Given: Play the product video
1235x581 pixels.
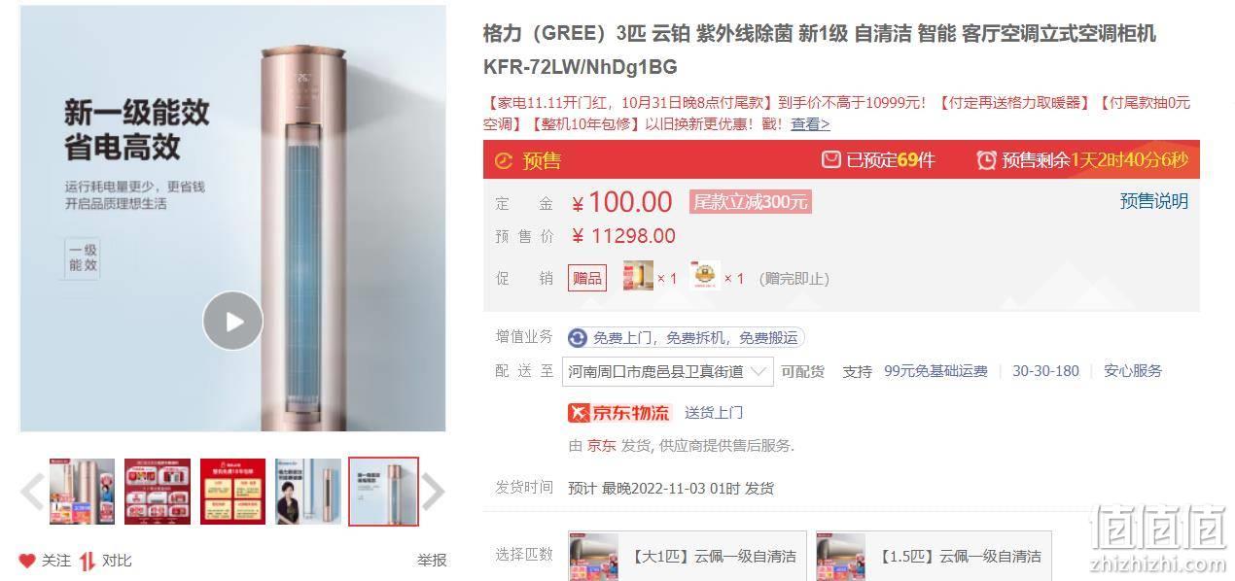Looking at the screenshot, I should pos(232,321).
